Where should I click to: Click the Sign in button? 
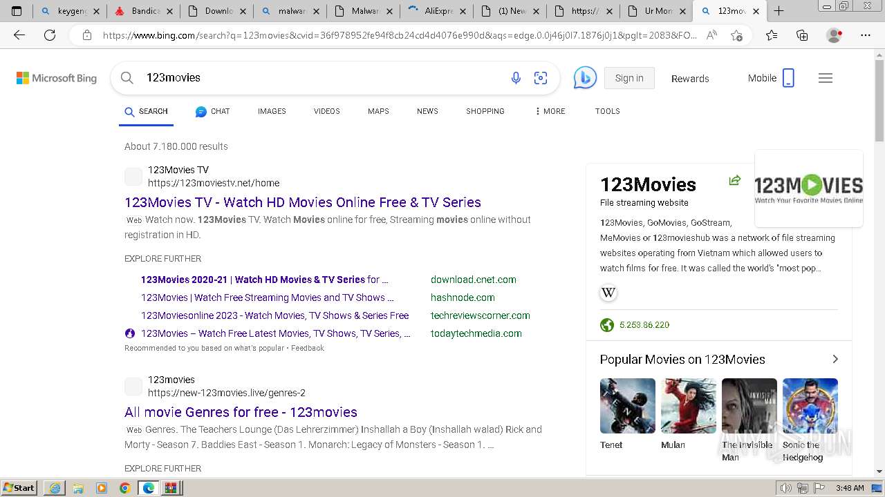(x=629, y=78)
